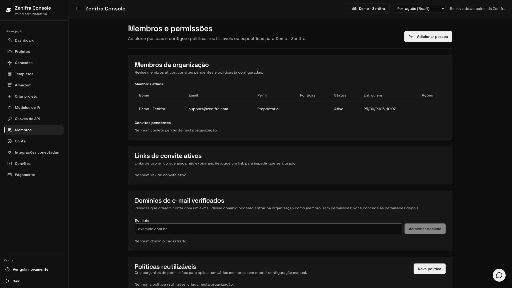Click the Pagamento credit card icon
The height and width of the screenshot is (288, 512).
coord(10,175)
